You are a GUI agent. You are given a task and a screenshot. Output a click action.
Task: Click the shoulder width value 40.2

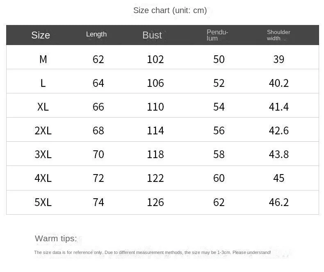pos(279,83)
